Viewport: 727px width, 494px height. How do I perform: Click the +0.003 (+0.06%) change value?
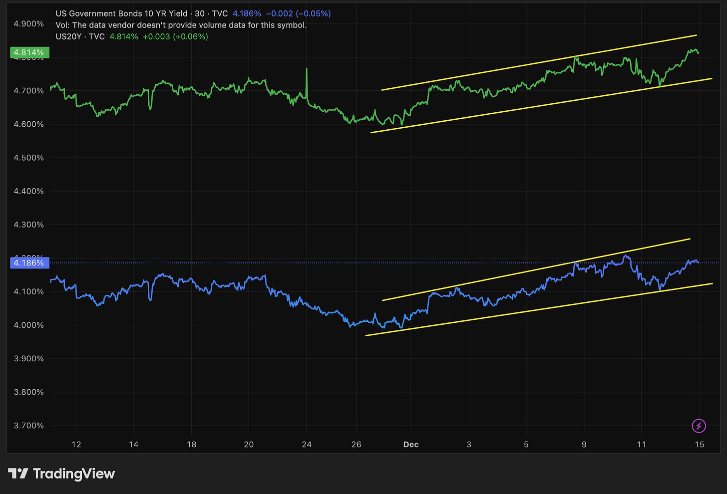[x=175, y=36]
